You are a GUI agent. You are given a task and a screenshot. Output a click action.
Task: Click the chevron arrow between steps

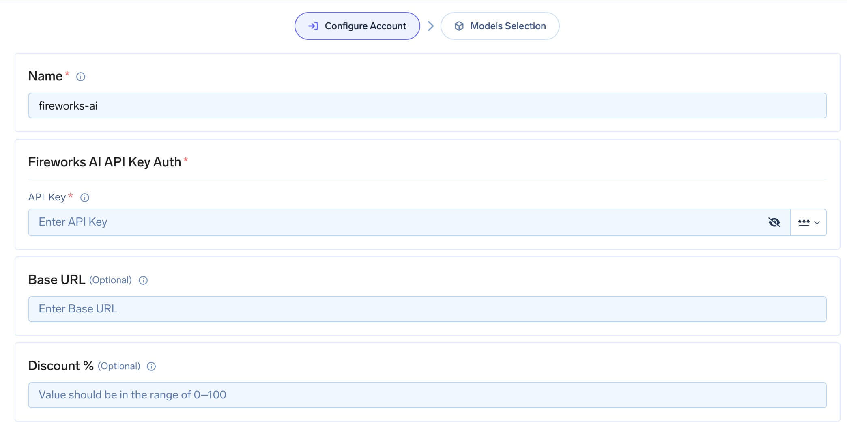coord(431,26)
